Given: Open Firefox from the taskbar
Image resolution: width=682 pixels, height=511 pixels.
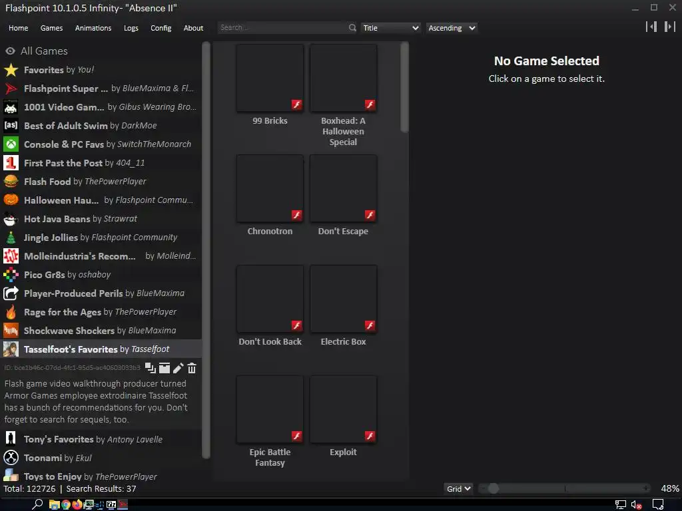Looking at the screenshot, I should tap(77, 504).
